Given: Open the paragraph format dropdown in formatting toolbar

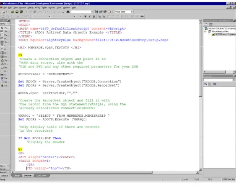Looking at the screenshot, I should [49, 16].
